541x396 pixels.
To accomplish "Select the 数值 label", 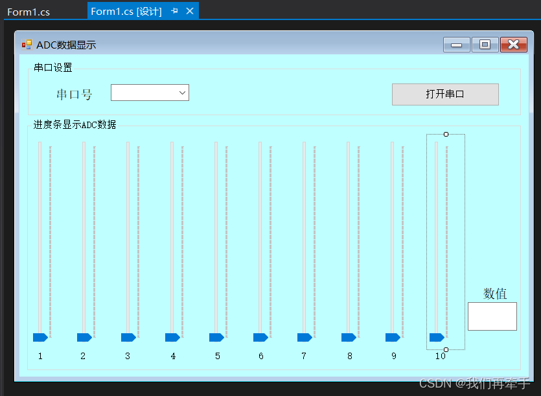I will (495, 294).
